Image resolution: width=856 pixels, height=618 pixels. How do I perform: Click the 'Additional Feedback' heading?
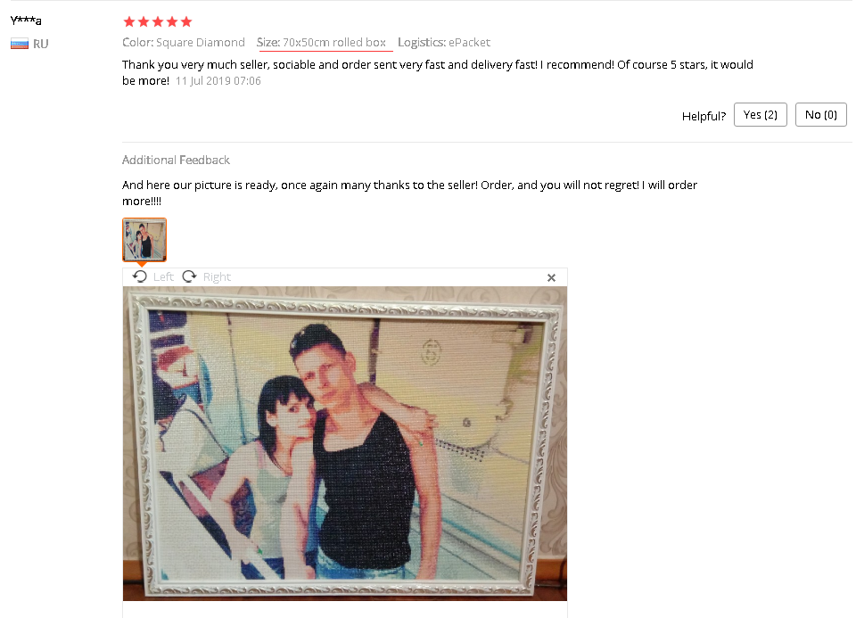pyautogui.click(x=176, y=160)
